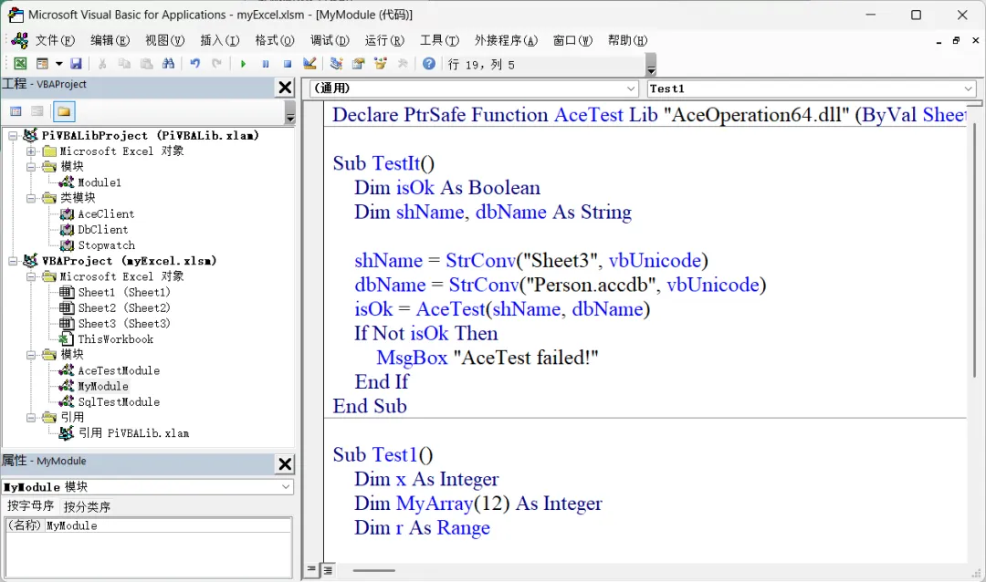The image size is (986, 582).
Task: Open Project Explorer toolbar icon
Action: click(336, 64)
